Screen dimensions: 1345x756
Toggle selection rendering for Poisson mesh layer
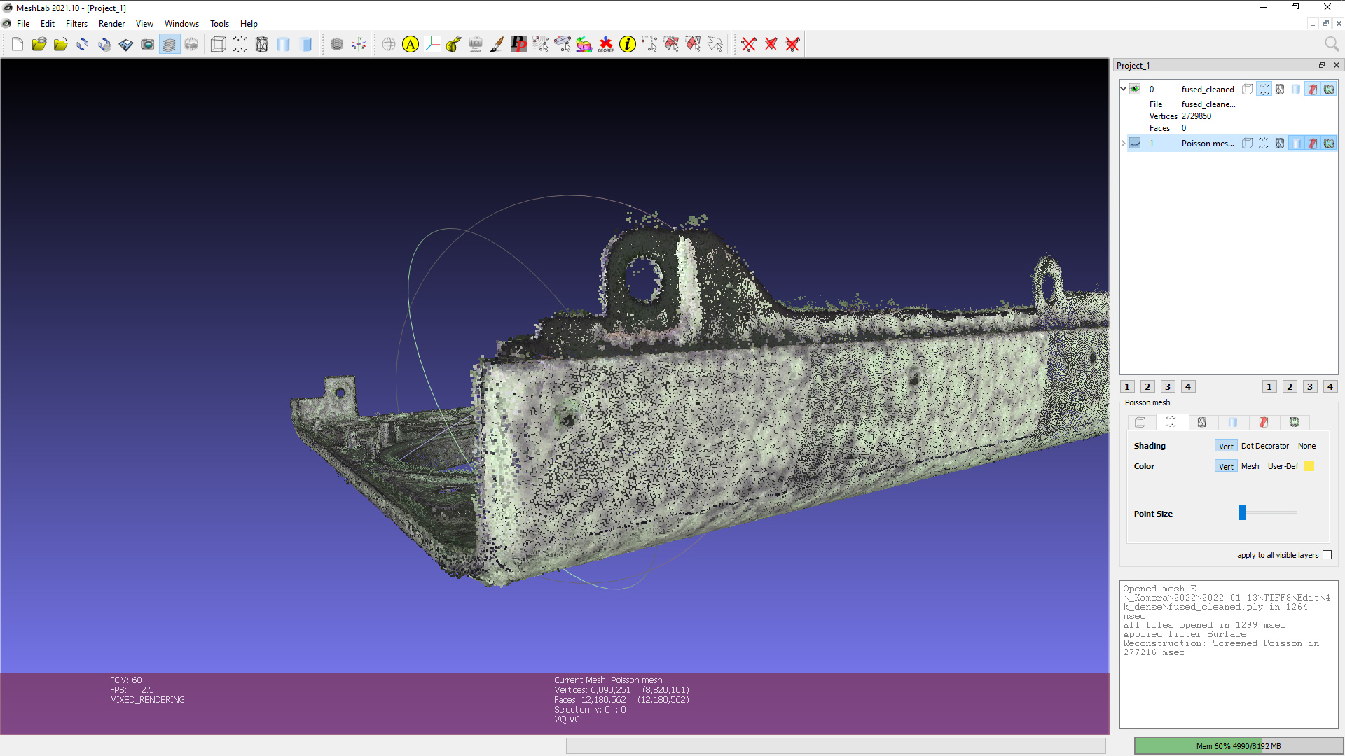point(1312,143)
